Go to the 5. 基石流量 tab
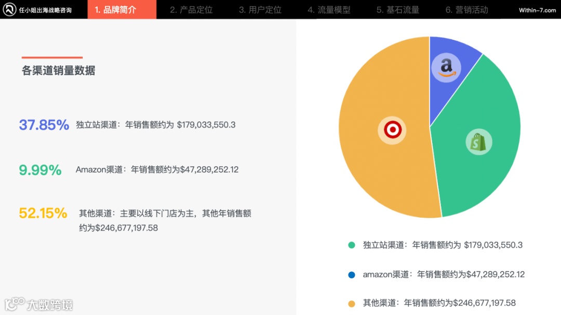The height and width of the screenshot is (315, 561). [x=397, y=9]
